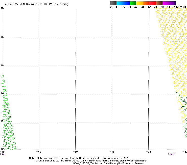Screen dimensions: 187x165
Task: Click the purple swath time '22:51'
Action: (x=171, y=154)
